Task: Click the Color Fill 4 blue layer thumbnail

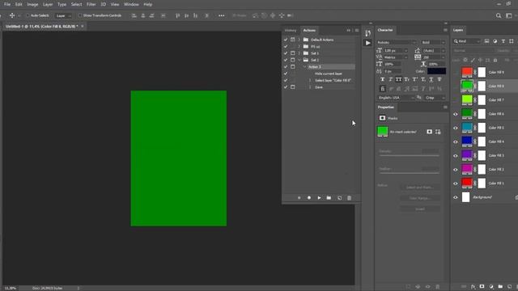Action: [467, 141]
